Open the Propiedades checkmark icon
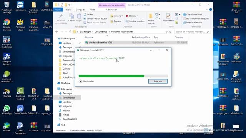 [x=168, y=16]
